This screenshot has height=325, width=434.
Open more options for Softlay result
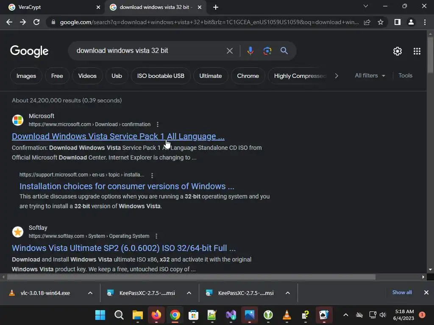pyautogui.click(x=156, y=236)
